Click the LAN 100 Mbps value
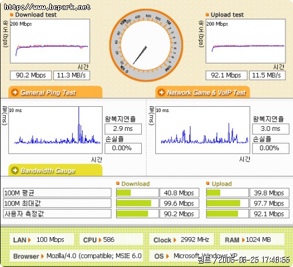The height and width of the screenshot is (267, 293). [x=50, y=239]
